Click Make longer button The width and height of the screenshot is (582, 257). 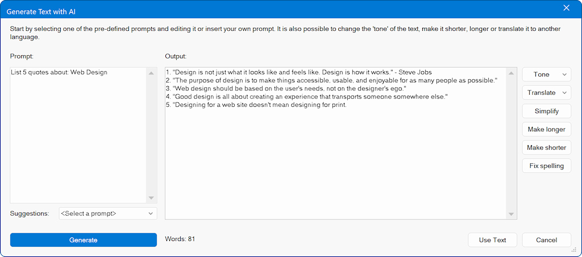(546, 129)
